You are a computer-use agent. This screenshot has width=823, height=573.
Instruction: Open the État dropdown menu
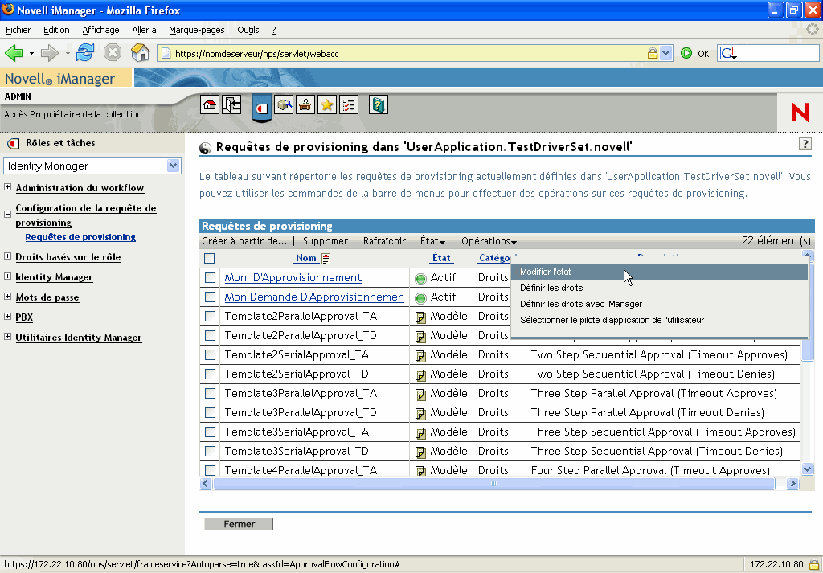(x=432, y=241)
